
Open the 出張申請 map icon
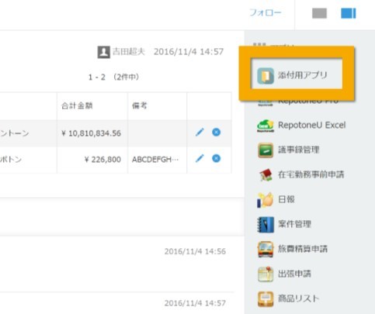pos(266,274)
